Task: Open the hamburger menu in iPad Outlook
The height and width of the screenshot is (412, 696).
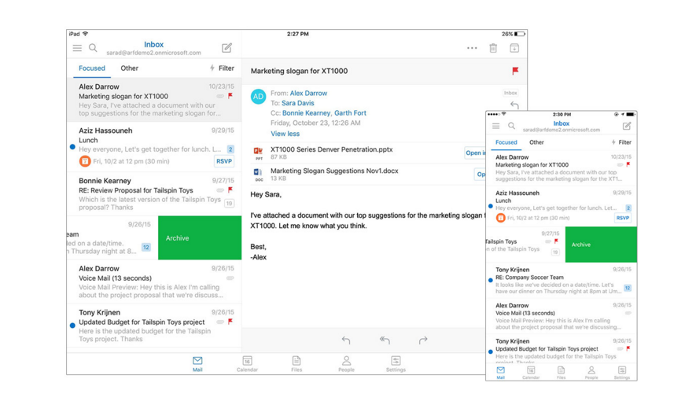Action: [77, 48]
